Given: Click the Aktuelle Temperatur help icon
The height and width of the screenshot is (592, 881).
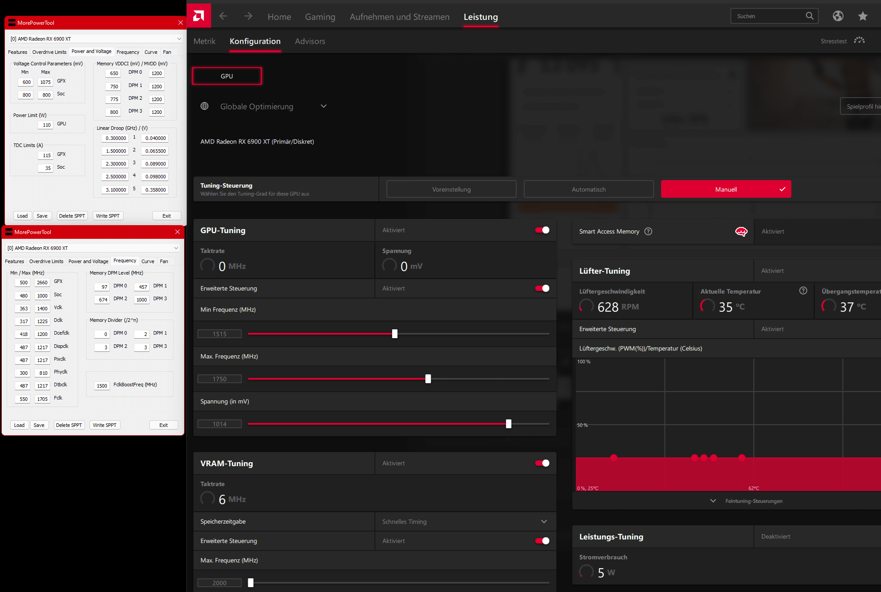Looking at the screenshot, I should (803, 290).
